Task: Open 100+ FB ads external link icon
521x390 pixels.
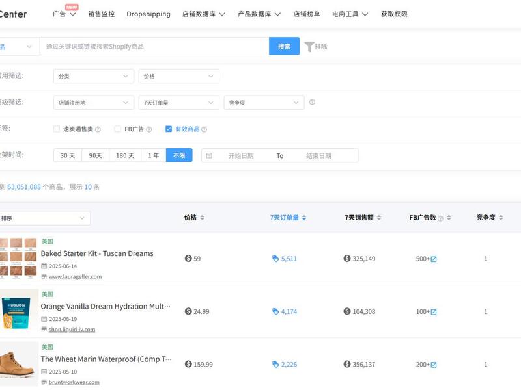Action: click(434, 312)
